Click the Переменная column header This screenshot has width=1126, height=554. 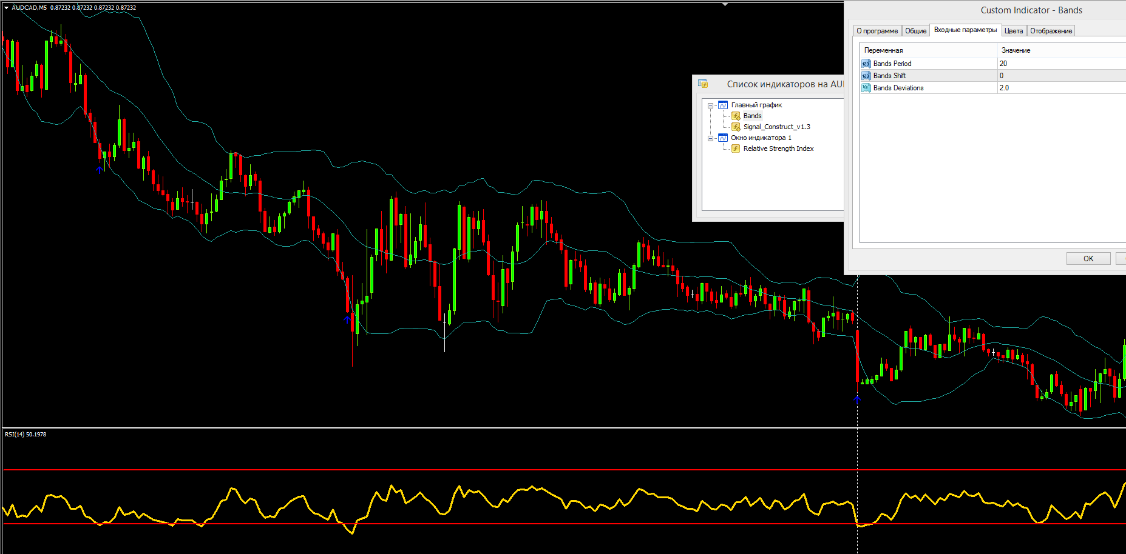click(x=929, y=50)
